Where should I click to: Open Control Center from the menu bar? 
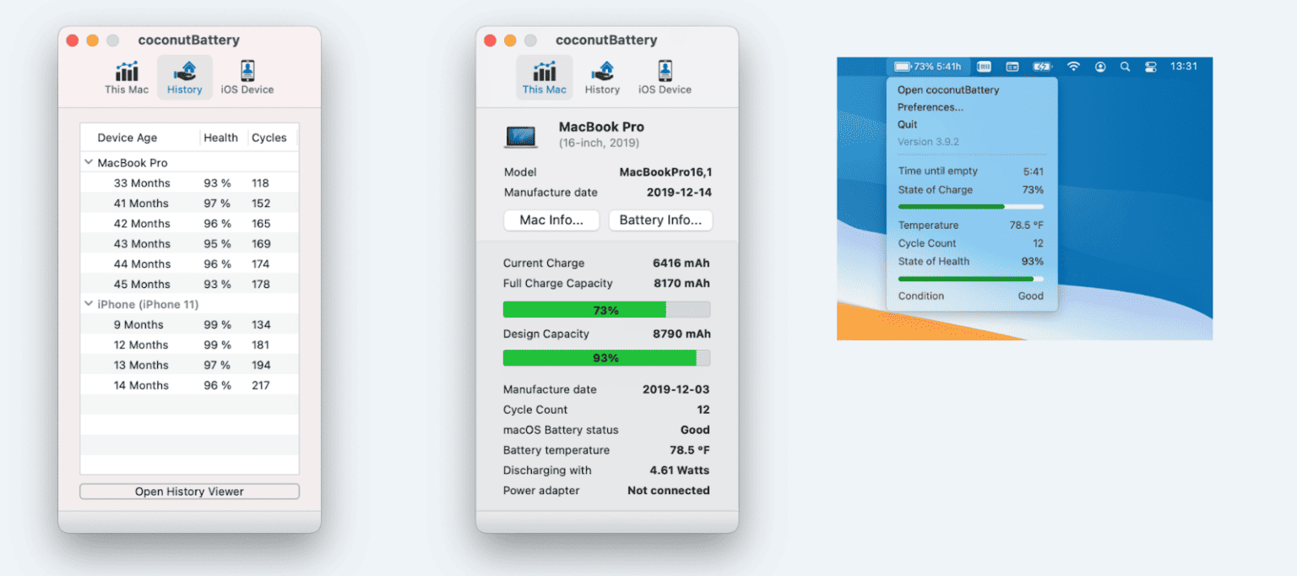click(x=1150, y=66)
